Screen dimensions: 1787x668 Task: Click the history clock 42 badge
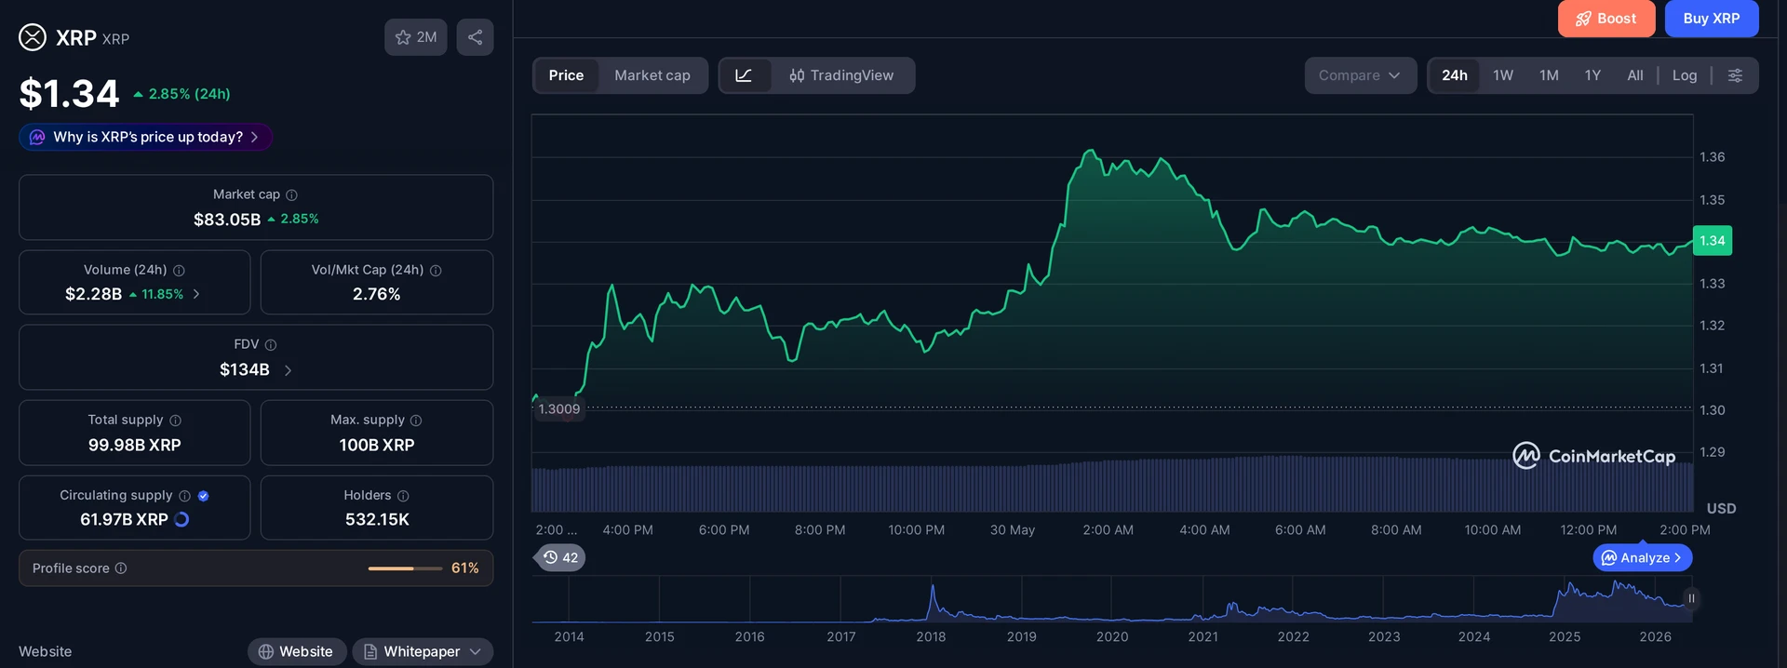pos(560,557)
